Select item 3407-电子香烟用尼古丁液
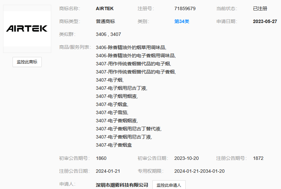Image resolution: width=281 pixels, height=189 pixels. click(124, 137)
